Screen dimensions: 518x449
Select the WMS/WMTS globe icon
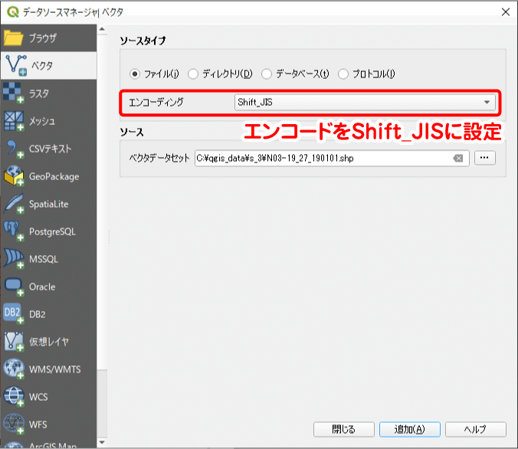(x=14, y=369)
